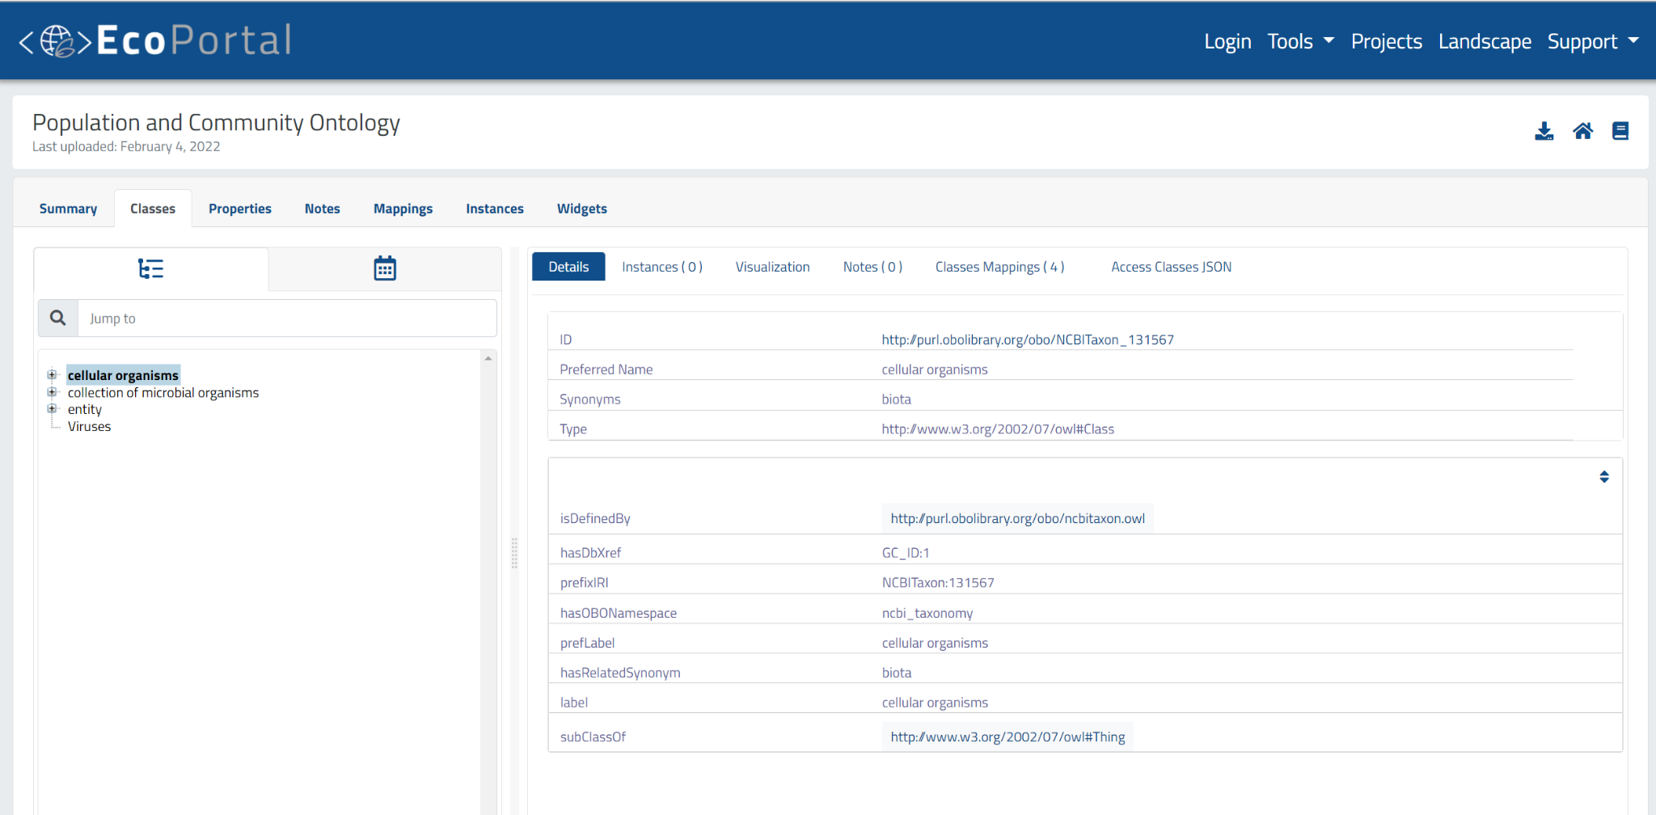Open the Support dropdown menu
Viewport: 1656px width, 815px height.
(x=1591, y=40)
